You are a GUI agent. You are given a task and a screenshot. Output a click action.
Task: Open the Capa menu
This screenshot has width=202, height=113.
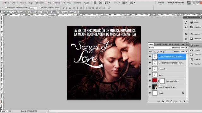pos(31,3)
